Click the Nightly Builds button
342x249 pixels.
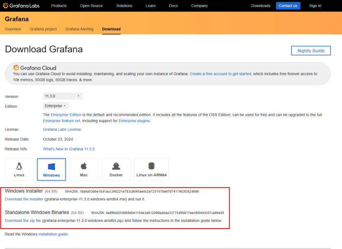pos(311,51)
